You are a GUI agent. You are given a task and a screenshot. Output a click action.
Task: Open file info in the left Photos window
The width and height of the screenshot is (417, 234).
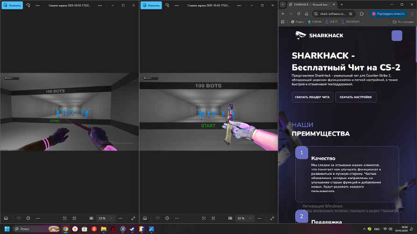pyautogui.click(x=28, y=218)
